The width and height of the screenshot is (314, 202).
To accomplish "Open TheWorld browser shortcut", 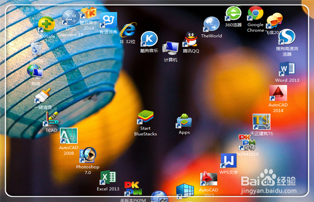I will coord(211,24).
